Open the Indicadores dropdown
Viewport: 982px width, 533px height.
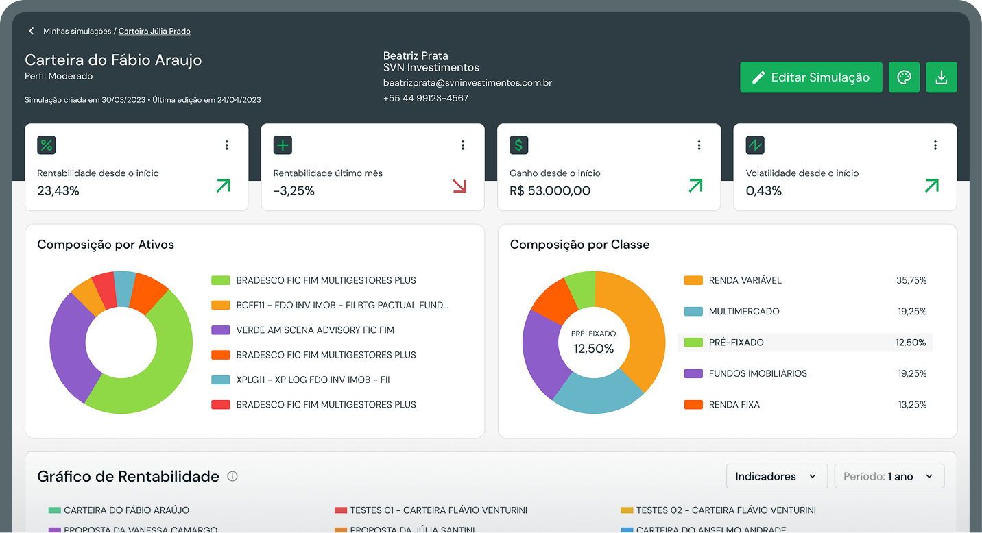click(776, 476)
